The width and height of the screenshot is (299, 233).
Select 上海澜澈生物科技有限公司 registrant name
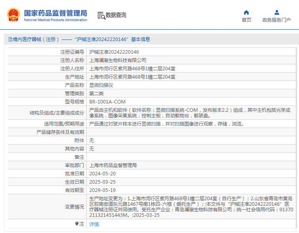click(x=118, y=60)
